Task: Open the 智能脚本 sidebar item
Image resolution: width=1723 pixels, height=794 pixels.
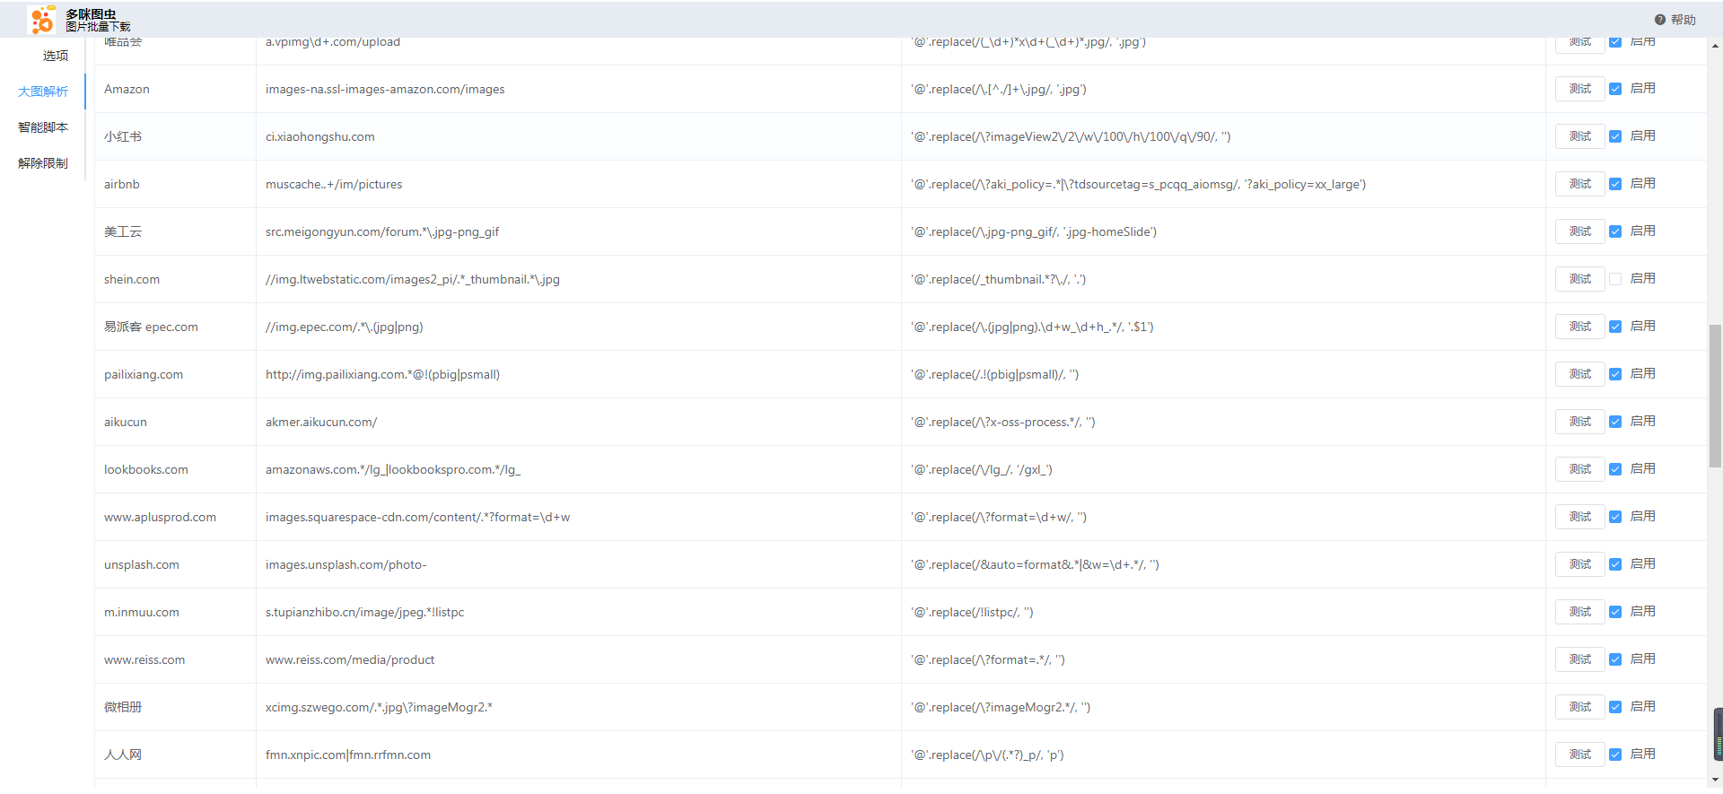Action: tap(43, 127)
